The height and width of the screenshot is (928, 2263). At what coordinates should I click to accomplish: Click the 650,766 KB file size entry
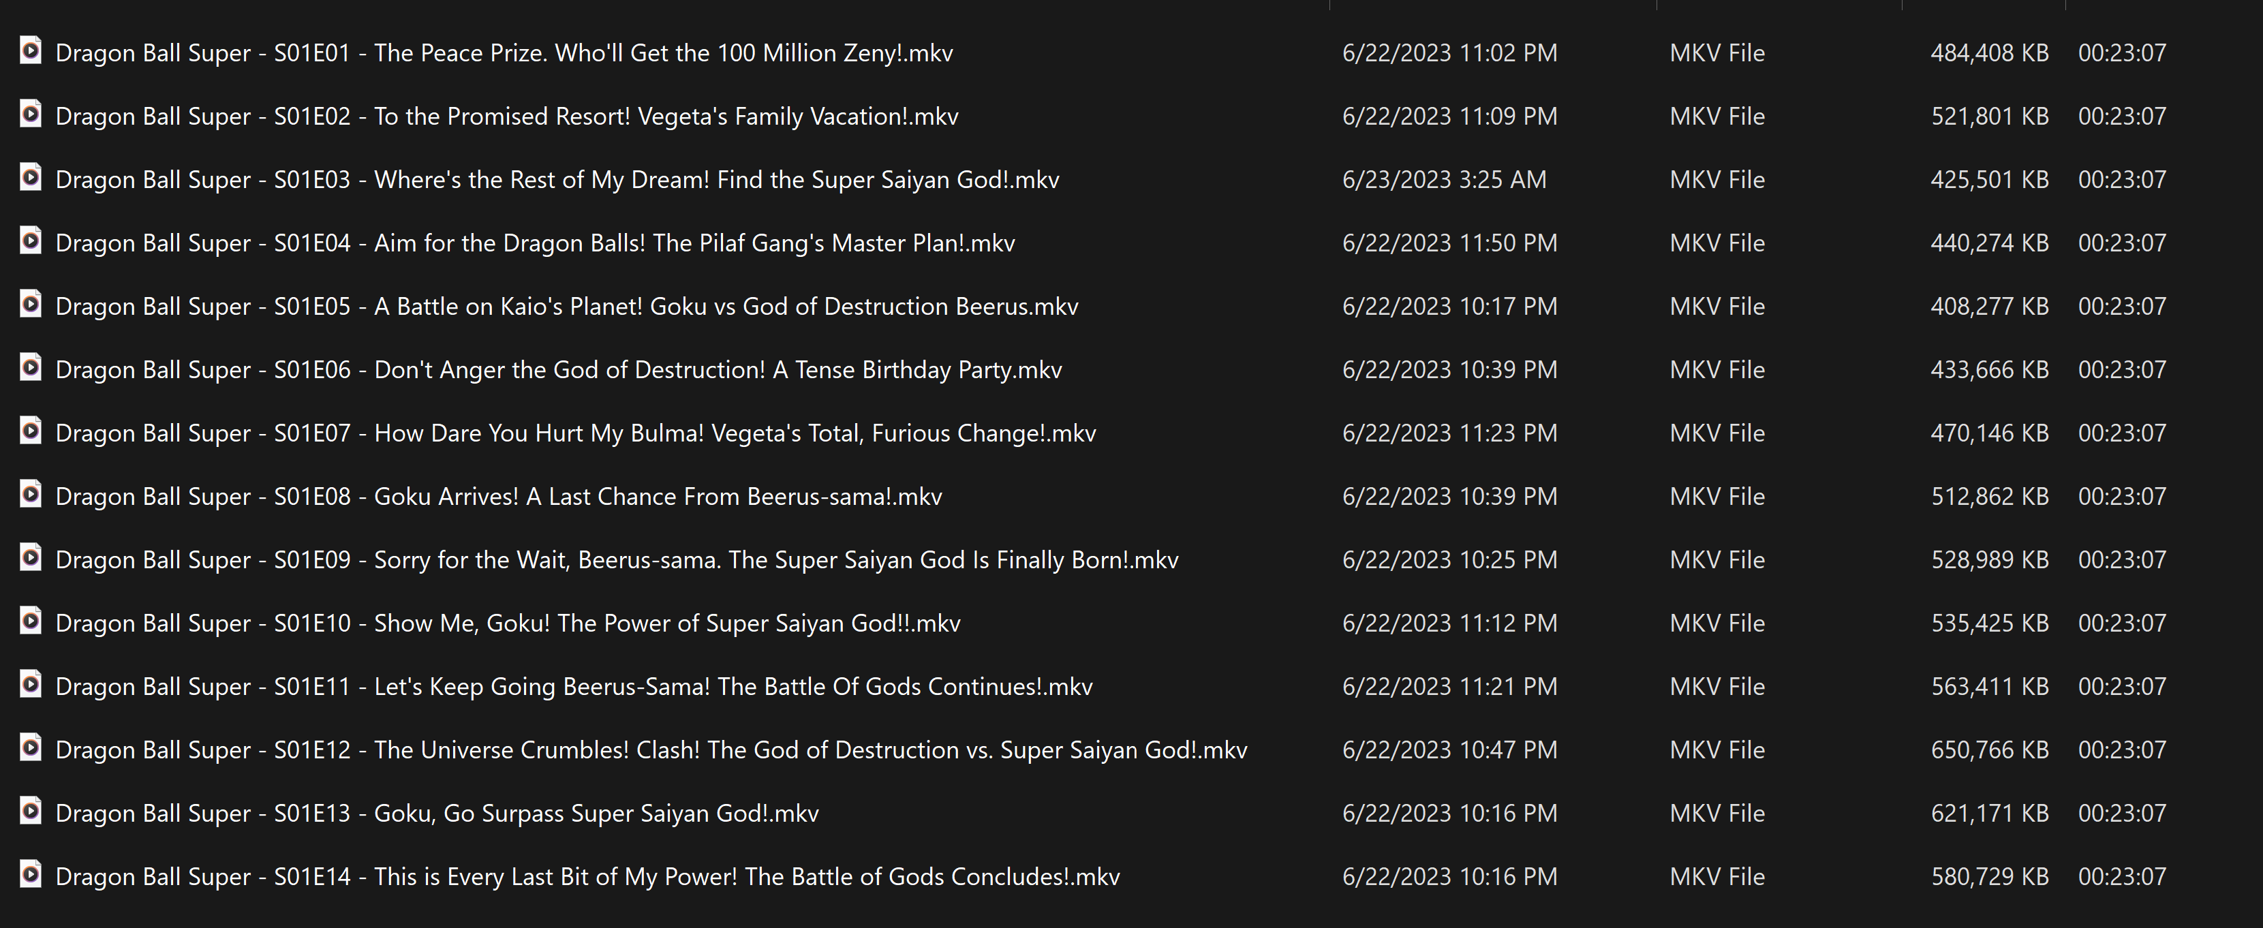[x=1989, y=749]
